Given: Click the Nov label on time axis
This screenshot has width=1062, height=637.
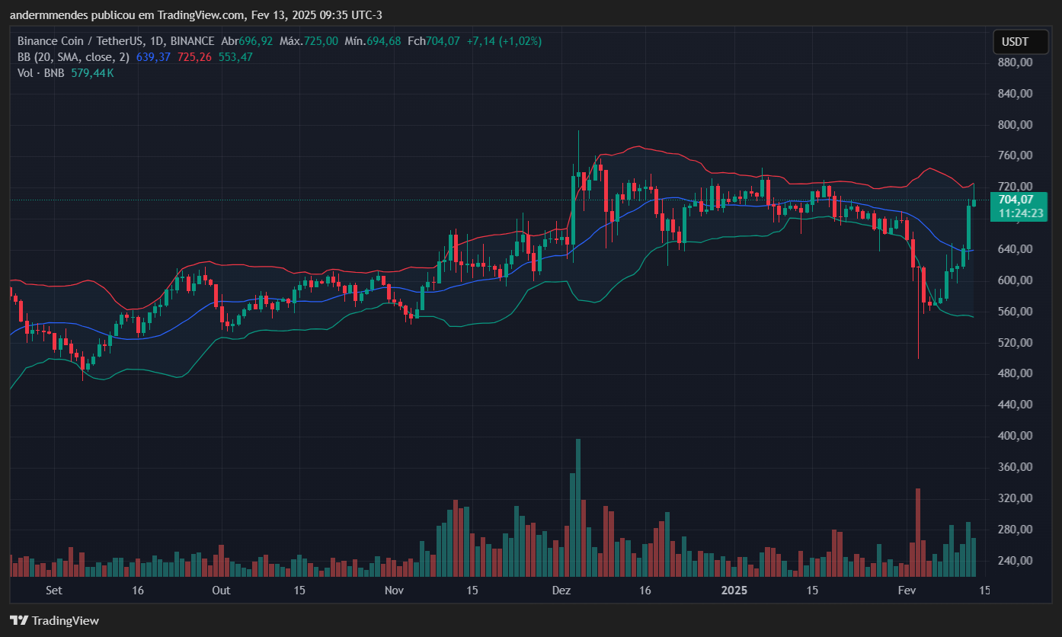Looking at the screenshot, I should pyautogui.click(x=394, y=591).
